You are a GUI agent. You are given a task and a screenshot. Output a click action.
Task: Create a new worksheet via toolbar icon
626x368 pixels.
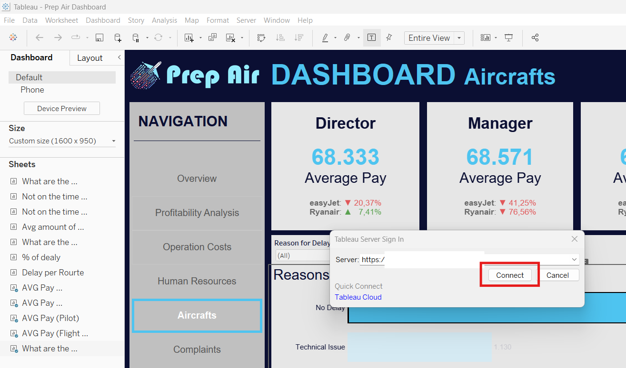pyautogui.click(x=189, y=38)
